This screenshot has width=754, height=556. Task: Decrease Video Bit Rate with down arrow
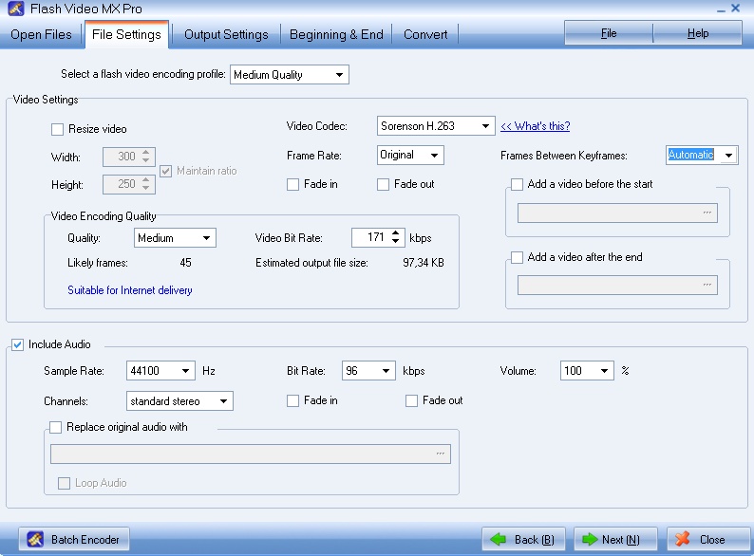[395, 241]
